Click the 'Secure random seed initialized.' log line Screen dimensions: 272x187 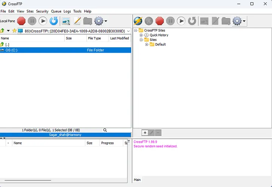click(x=155, y=146)
